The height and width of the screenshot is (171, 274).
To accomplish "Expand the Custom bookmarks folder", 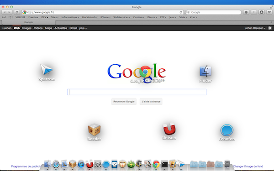I will coord(139,17).
